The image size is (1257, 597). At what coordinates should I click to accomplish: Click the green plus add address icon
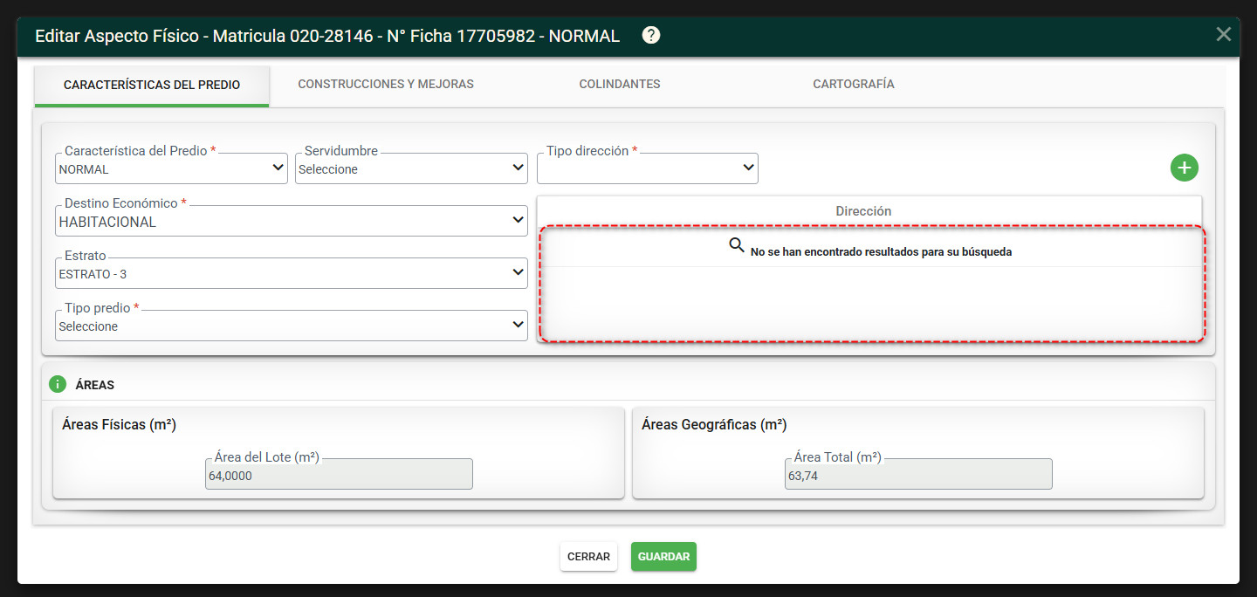[1185, 168]
